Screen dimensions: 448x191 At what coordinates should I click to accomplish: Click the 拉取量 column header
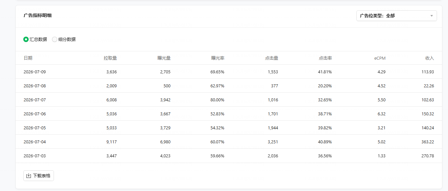pyautogui.click(x=110, y=58)
